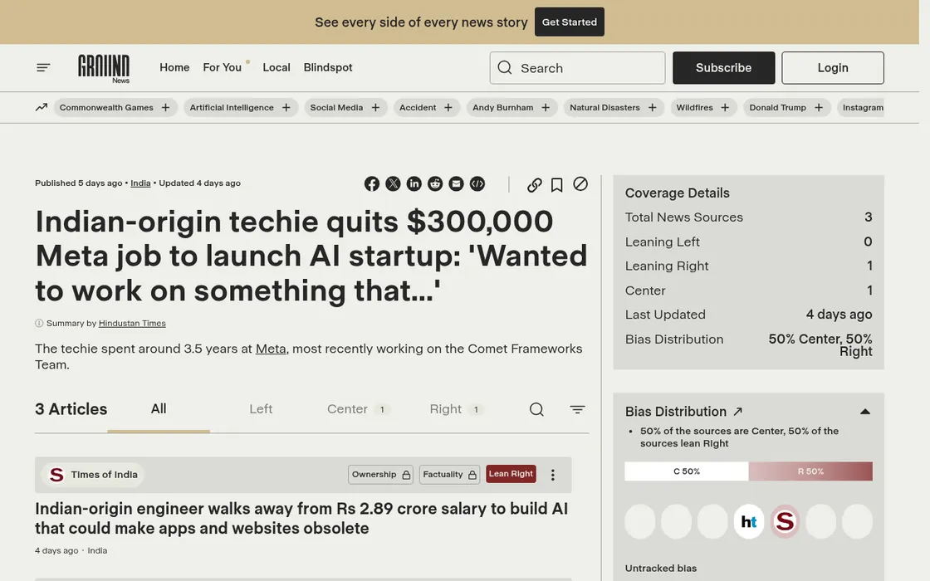Share article on LinkedIn
This screenshot has height=581, width=930.
(x=414, y=183)
